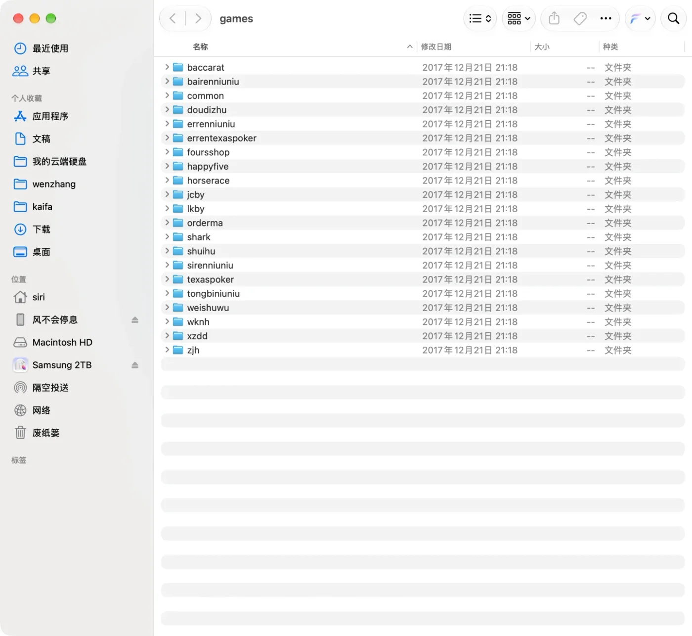Select the sirenniuniu folder name
This screenshot has width=692, height=636.
coord(210,266)
